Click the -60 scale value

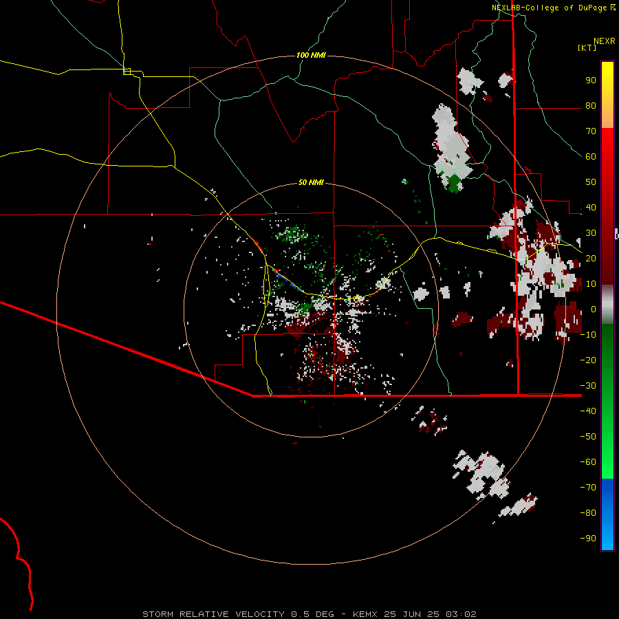pos(588,462)
